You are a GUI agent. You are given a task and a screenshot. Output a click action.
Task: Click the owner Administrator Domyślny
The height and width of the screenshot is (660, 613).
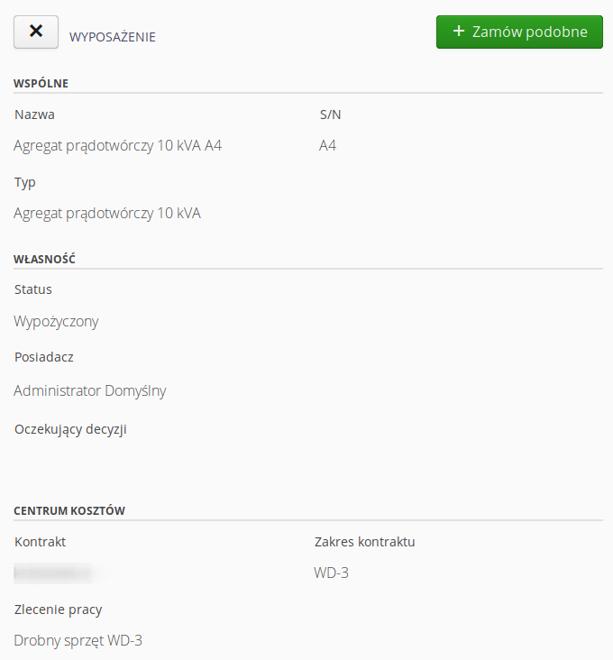click(x=90, y=390)
